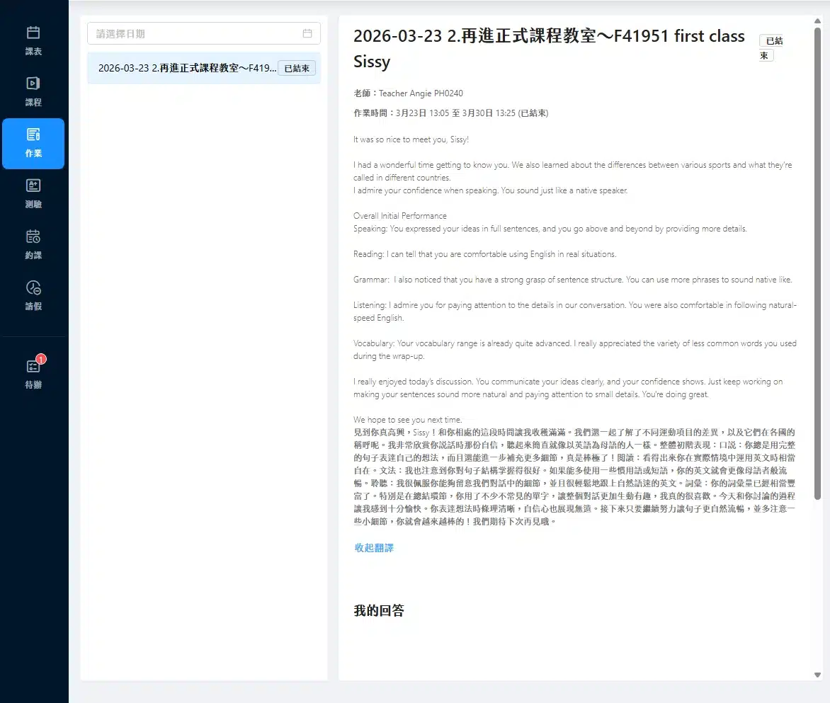Click the calendar icon in the date field
This screenshot has width=830, height=703.
point(307,33)
